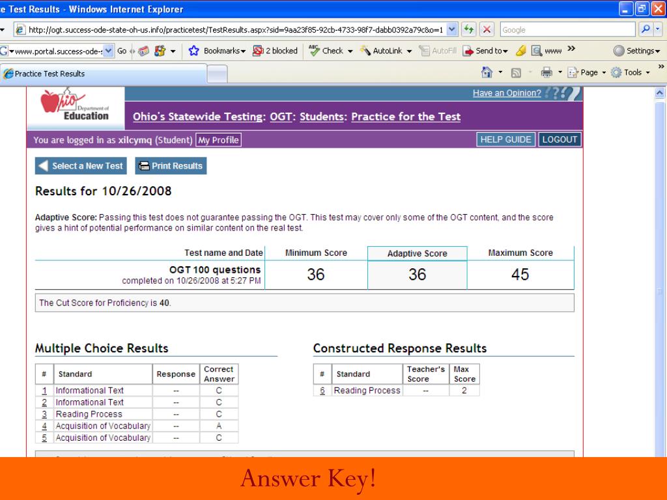Expand the Check dropdown arrow
The height and width of the screenshot is (500, 667).
(350, 51)
